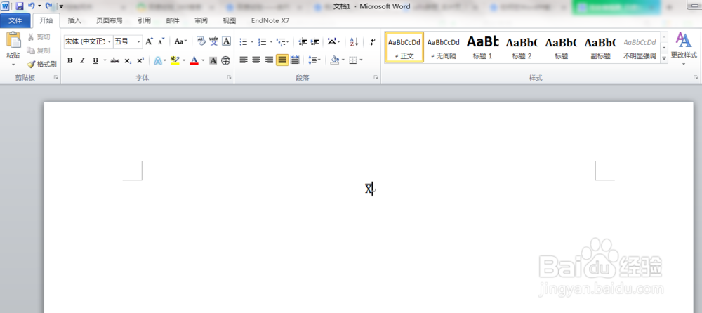Center the paragraph text
Screen dimensions: 702x313
(x=256, y=60)
